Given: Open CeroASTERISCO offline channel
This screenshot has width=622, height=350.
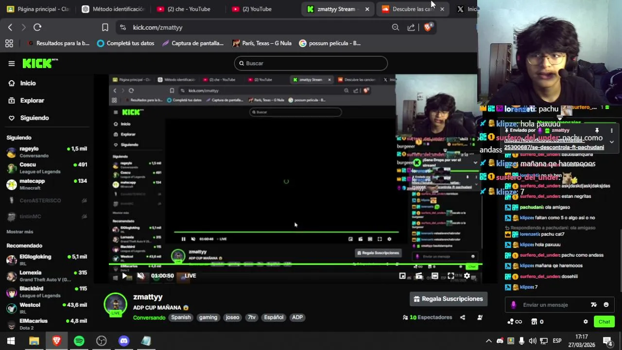Looking at the screenshot, I should (x=47, y=200).
